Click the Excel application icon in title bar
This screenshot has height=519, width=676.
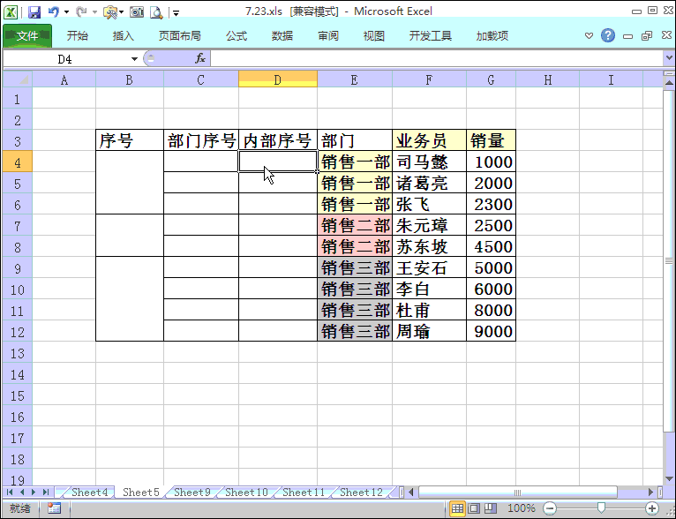point(11,12)
